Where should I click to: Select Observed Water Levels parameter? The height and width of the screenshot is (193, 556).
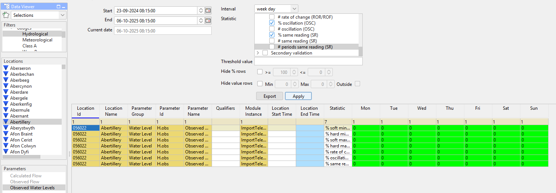point(33,188)
